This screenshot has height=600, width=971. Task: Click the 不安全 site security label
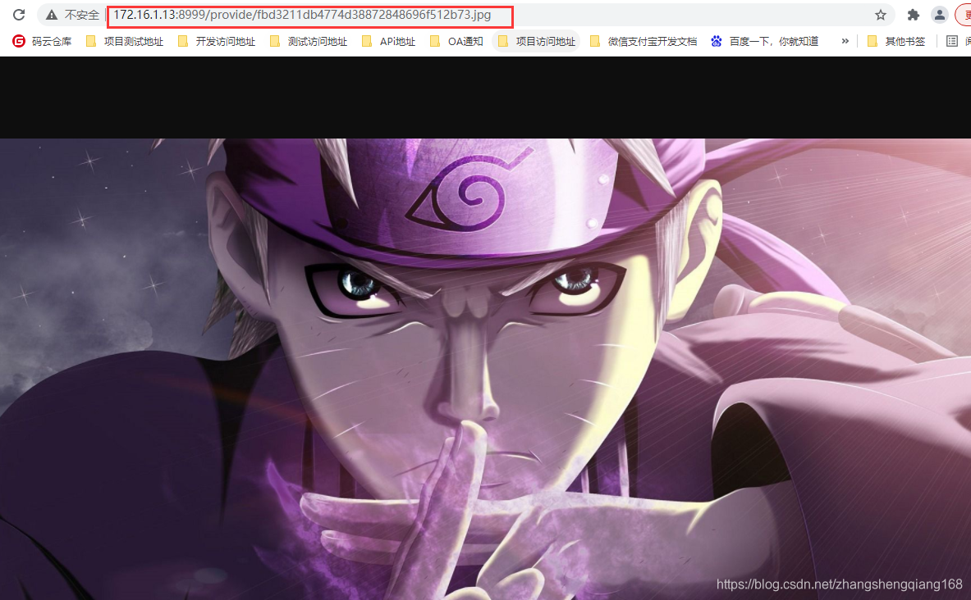[x=82, y=15]
